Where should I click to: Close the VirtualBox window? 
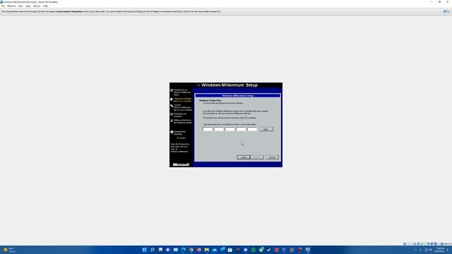tap(448, 1)
